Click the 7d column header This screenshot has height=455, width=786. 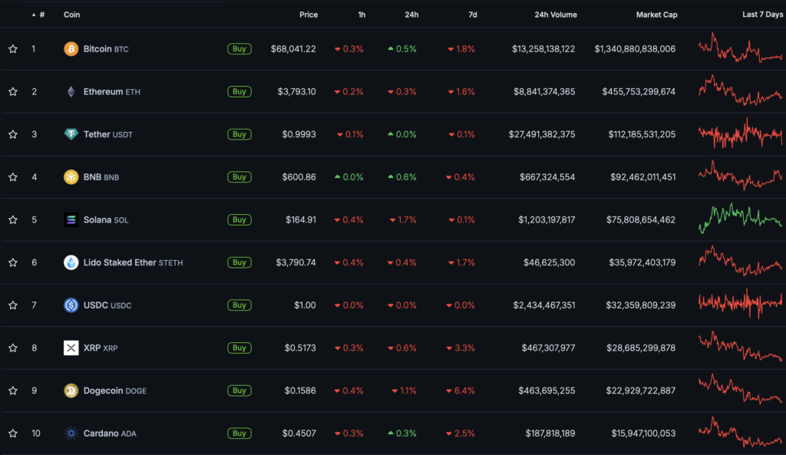click(x=472, y=15)
